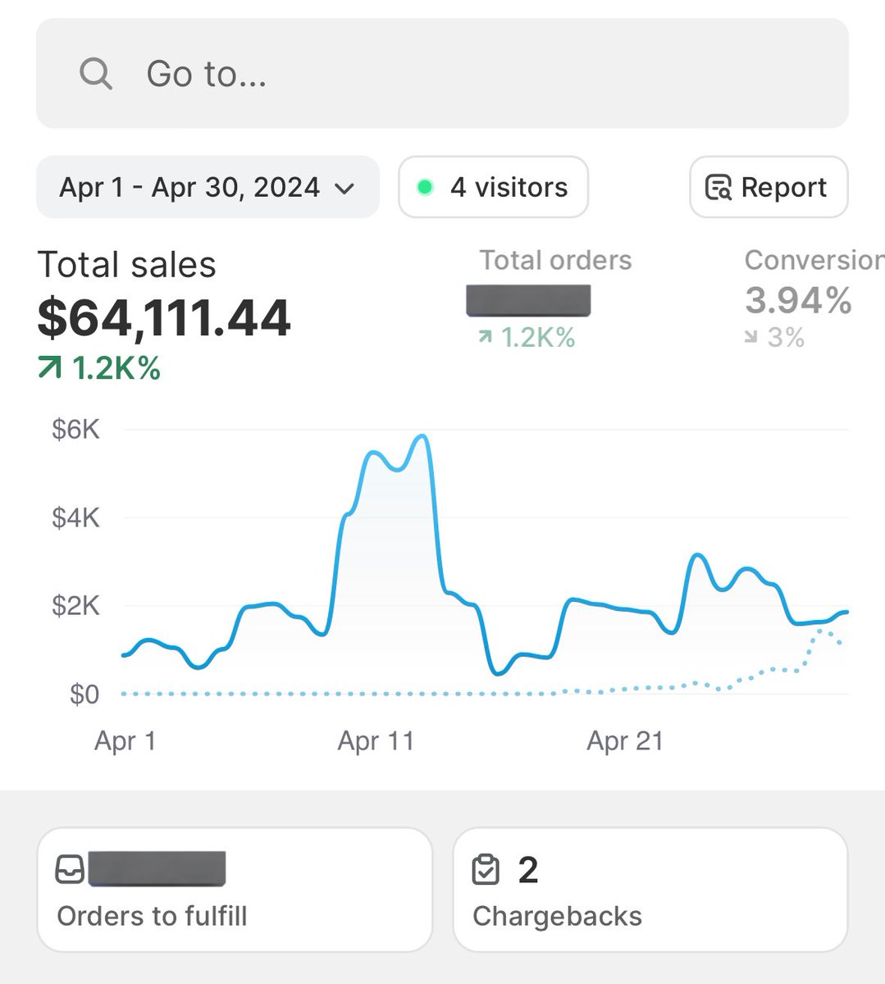Viewport: 885px width, 984px height.
Task: Tap the Go to search field
Action: click(x=442, y=73)
